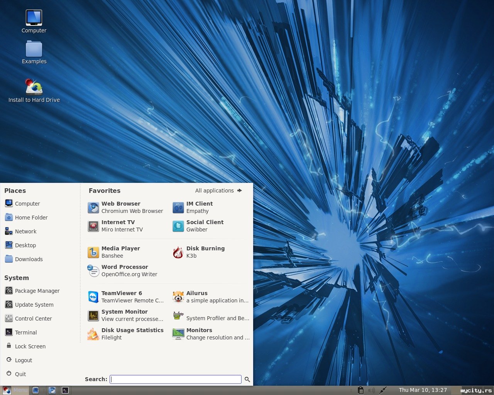Image resolution: width=494 pixels, height=395 pixels.
Task: Launch Terminal from the panel launcher
Action: [66, 390]
